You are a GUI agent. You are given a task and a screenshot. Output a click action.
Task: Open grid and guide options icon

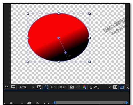pyautogui.click(x=39, y=87)
